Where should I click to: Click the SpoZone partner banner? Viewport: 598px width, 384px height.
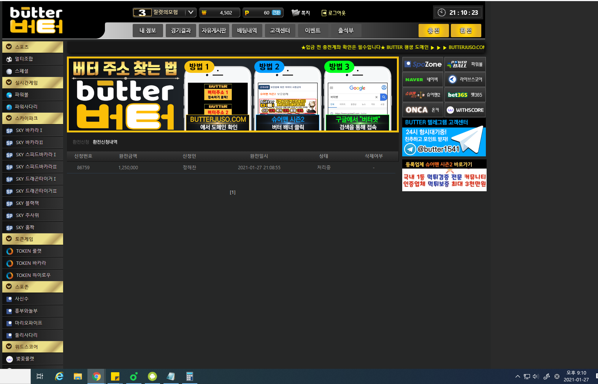click(x=422, y=65)
